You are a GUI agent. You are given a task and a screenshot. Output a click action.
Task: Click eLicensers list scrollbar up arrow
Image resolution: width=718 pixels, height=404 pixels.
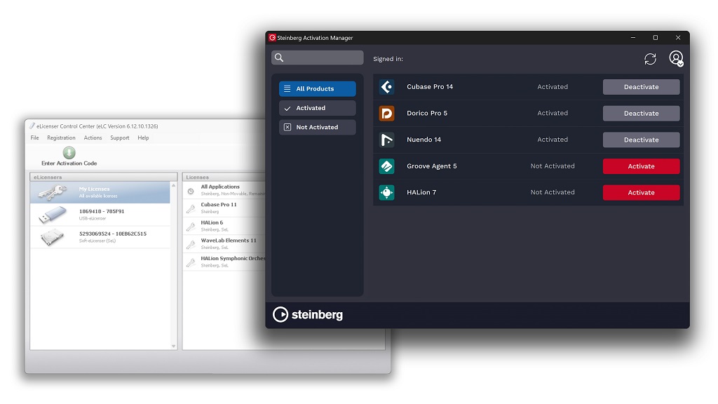coord(174,185)
